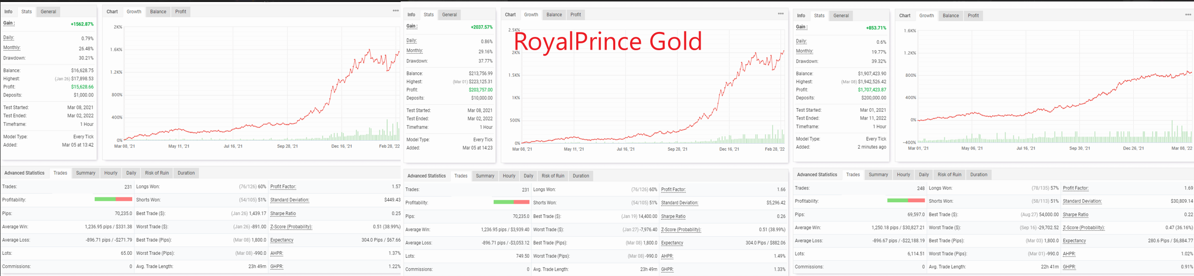Select Info tab in +1562.87% gain panel

[x=8, y=11]
